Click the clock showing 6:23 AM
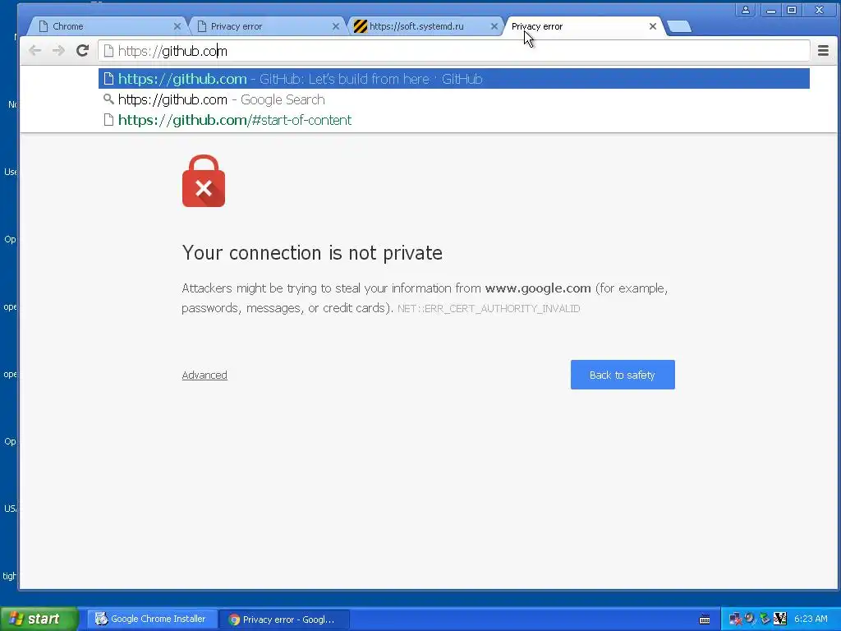The height and width of the screenshot is (631, 841). 811,619
